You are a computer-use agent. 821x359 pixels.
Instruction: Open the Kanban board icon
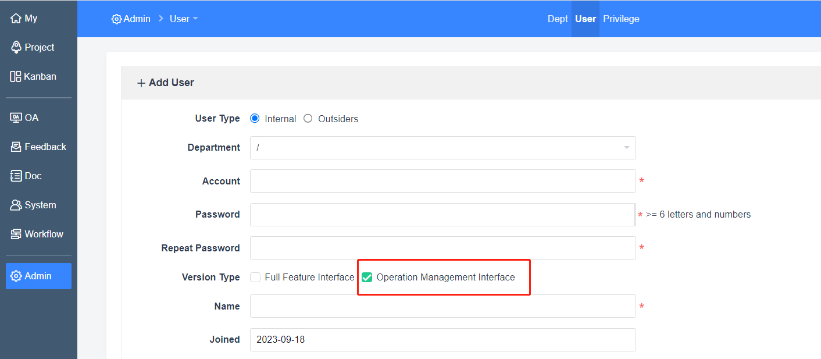tap(16, 77)
